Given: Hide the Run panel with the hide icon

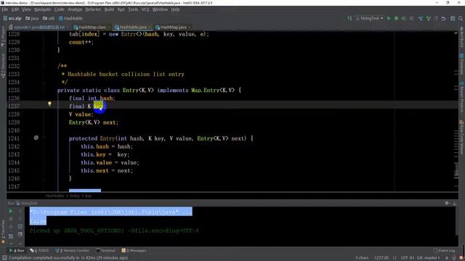Looking at the screenshot, I should point(455,203).
